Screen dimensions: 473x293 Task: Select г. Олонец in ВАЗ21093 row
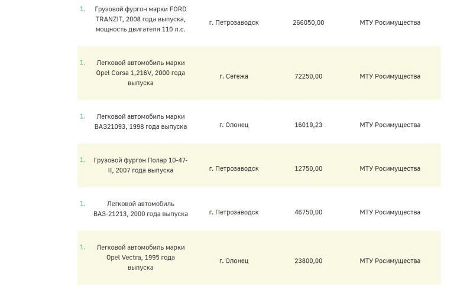234,125
